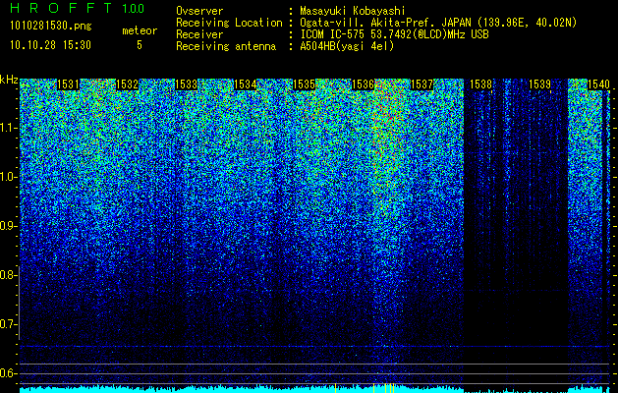Click time marker 1537
Screen dimensions: 618x393
421,84
